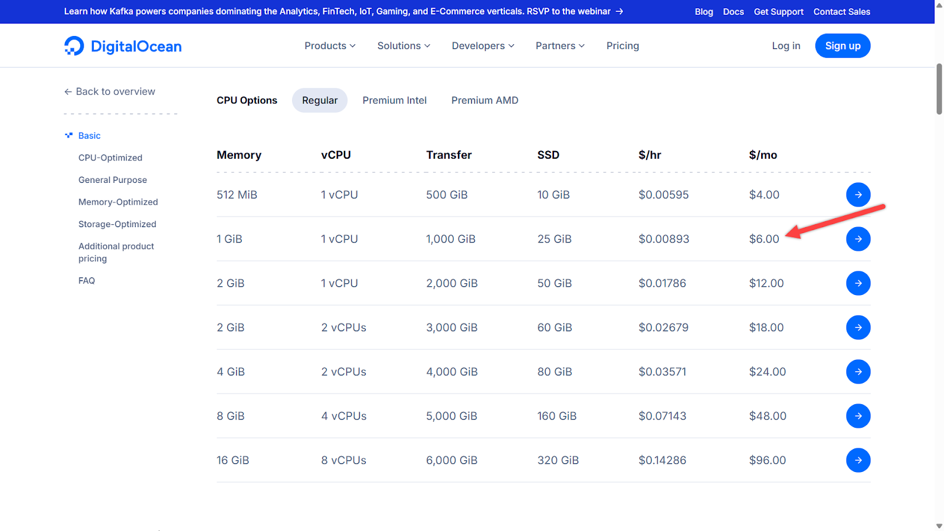This screenshot has height=531, width=944.
Task: Switch to Premium AMD CPU option
Action: (484, 100)
